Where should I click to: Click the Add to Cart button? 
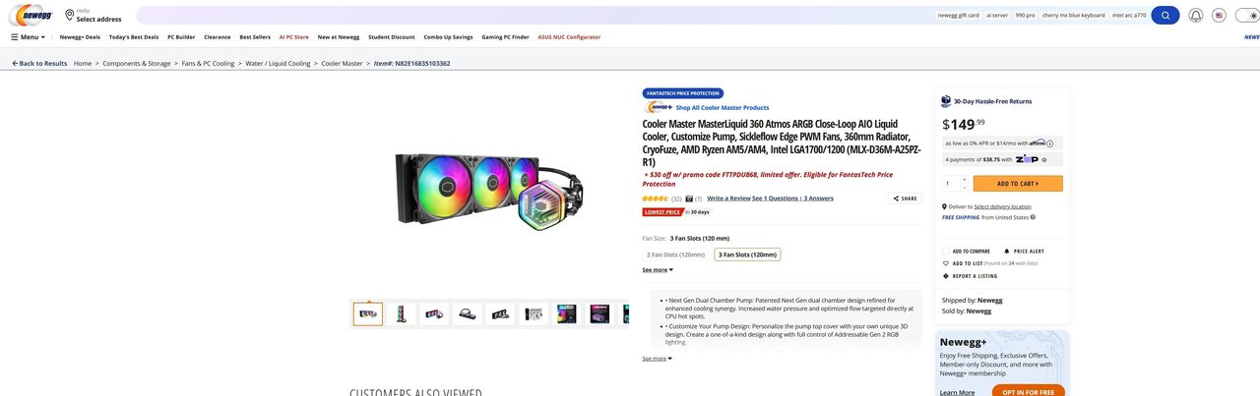click(1018, 184)
